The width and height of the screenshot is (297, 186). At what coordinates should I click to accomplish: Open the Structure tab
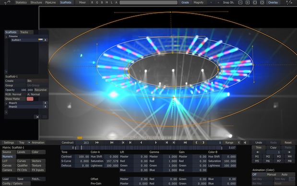click(36, 2)
